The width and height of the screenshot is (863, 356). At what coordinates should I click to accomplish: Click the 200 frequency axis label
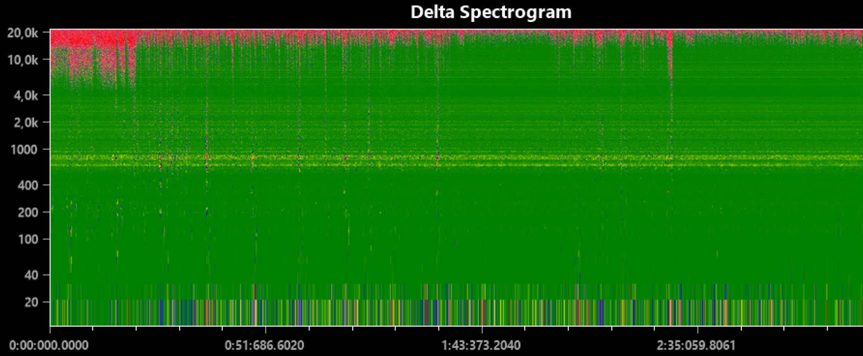pyautogui.click(x=28, y=212)
